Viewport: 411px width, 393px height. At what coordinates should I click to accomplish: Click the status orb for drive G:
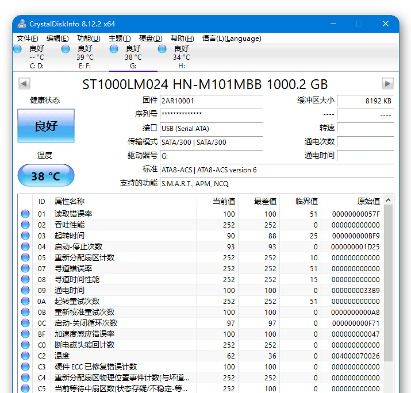(x=114, y=49)
